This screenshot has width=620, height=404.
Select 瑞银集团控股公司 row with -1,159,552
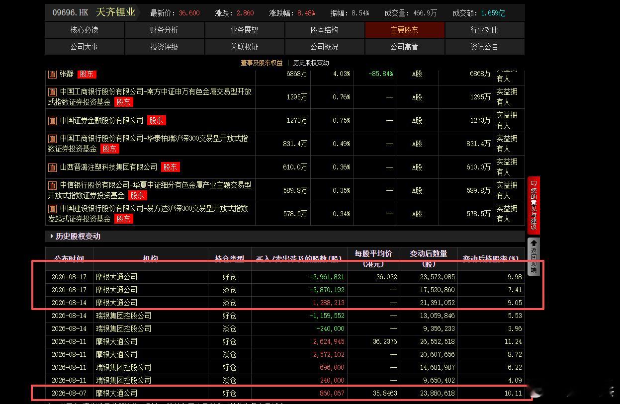pos(285,316)
